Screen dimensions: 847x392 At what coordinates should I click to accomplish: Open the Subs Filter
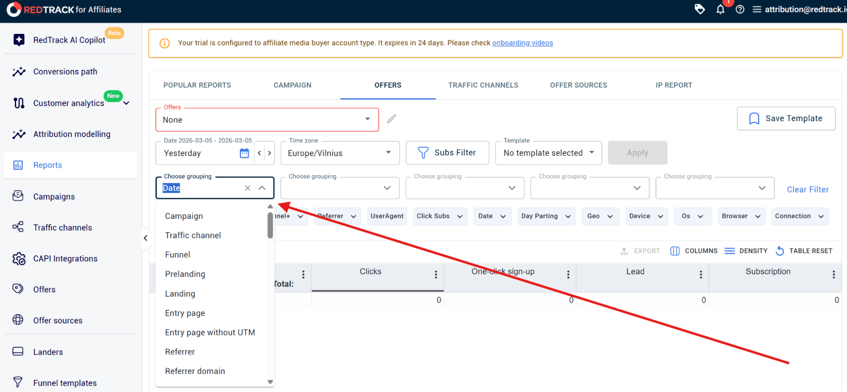pyautogui.click(x=447, y=153)
